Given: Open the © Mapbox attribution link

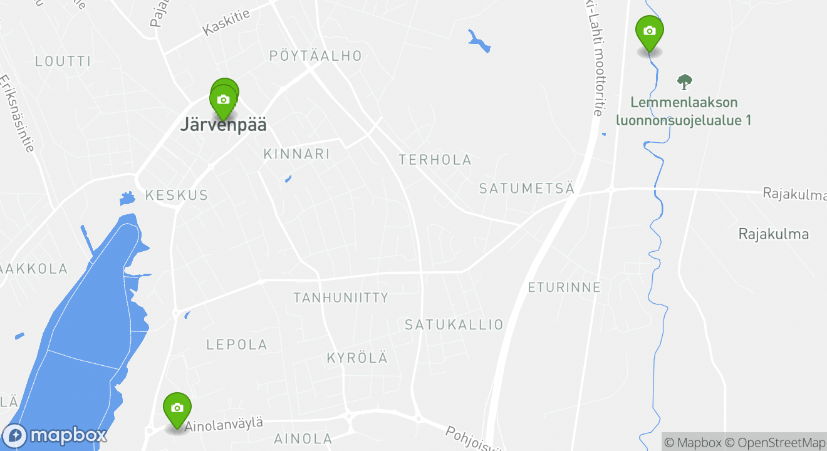Looking at the screenshot, I should click(692, 442).
